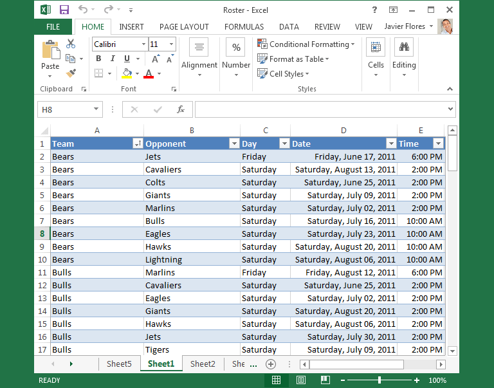The width and height of the screenshot is (494, 388).
Task: Open the Opponent column filter dropdown
Action: [x=234, y=143]
